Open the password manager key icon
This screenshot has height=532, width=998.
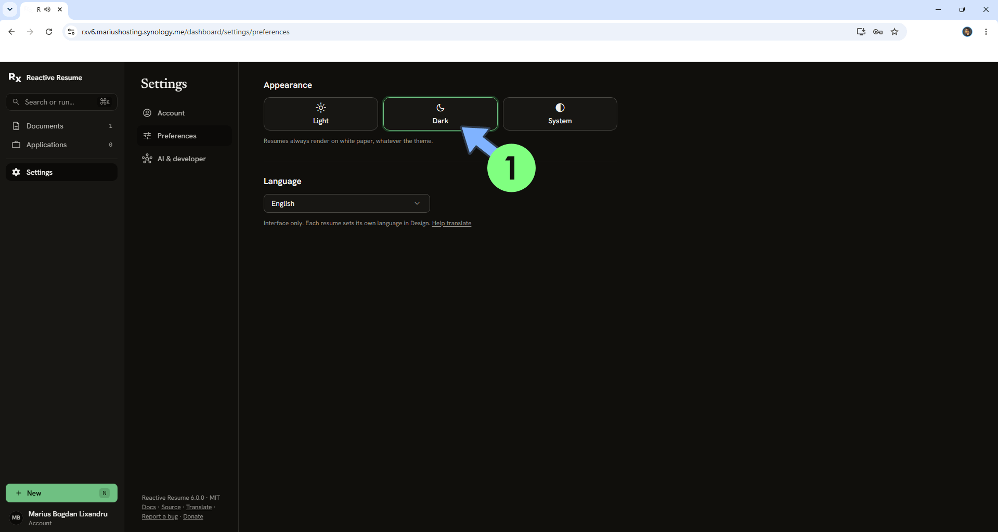878,32
